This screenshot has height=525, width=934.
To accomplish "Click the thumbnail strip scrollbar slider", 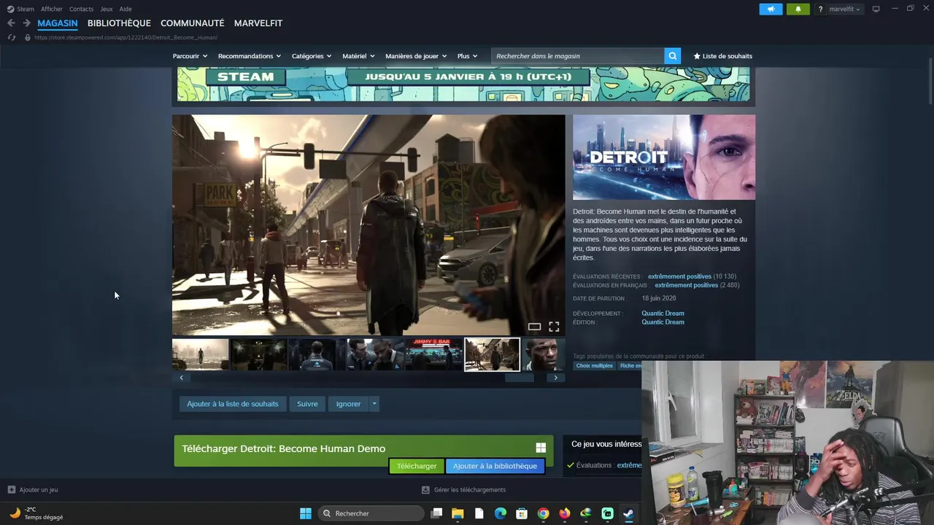I will coord(520,378).
